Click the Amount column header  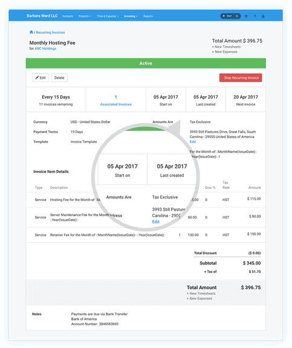255,188
